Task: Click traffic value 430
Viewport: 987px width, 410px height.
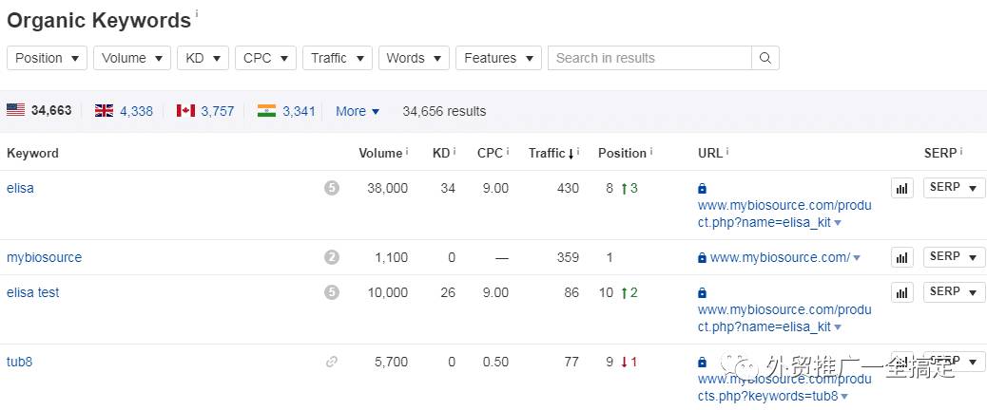Action: click(568, 188)
